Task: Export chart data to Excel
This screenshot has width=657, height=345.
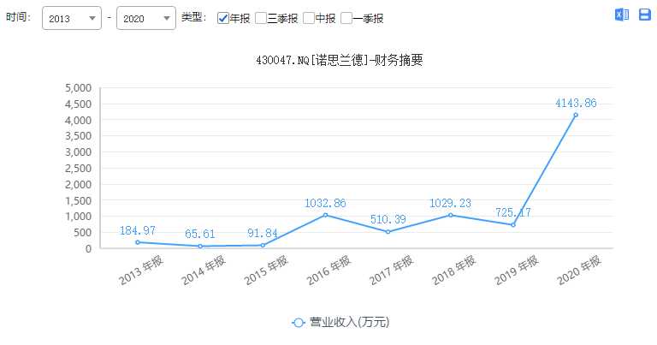Action: point(622,15)
